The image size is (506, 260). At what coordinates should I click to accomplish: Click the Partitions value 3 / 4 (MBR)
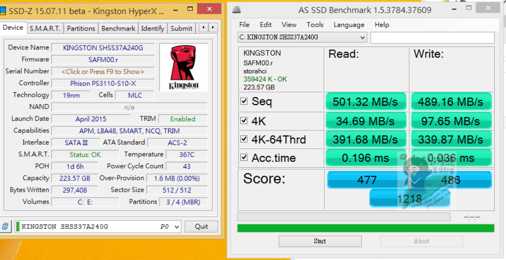click(183, 202)
